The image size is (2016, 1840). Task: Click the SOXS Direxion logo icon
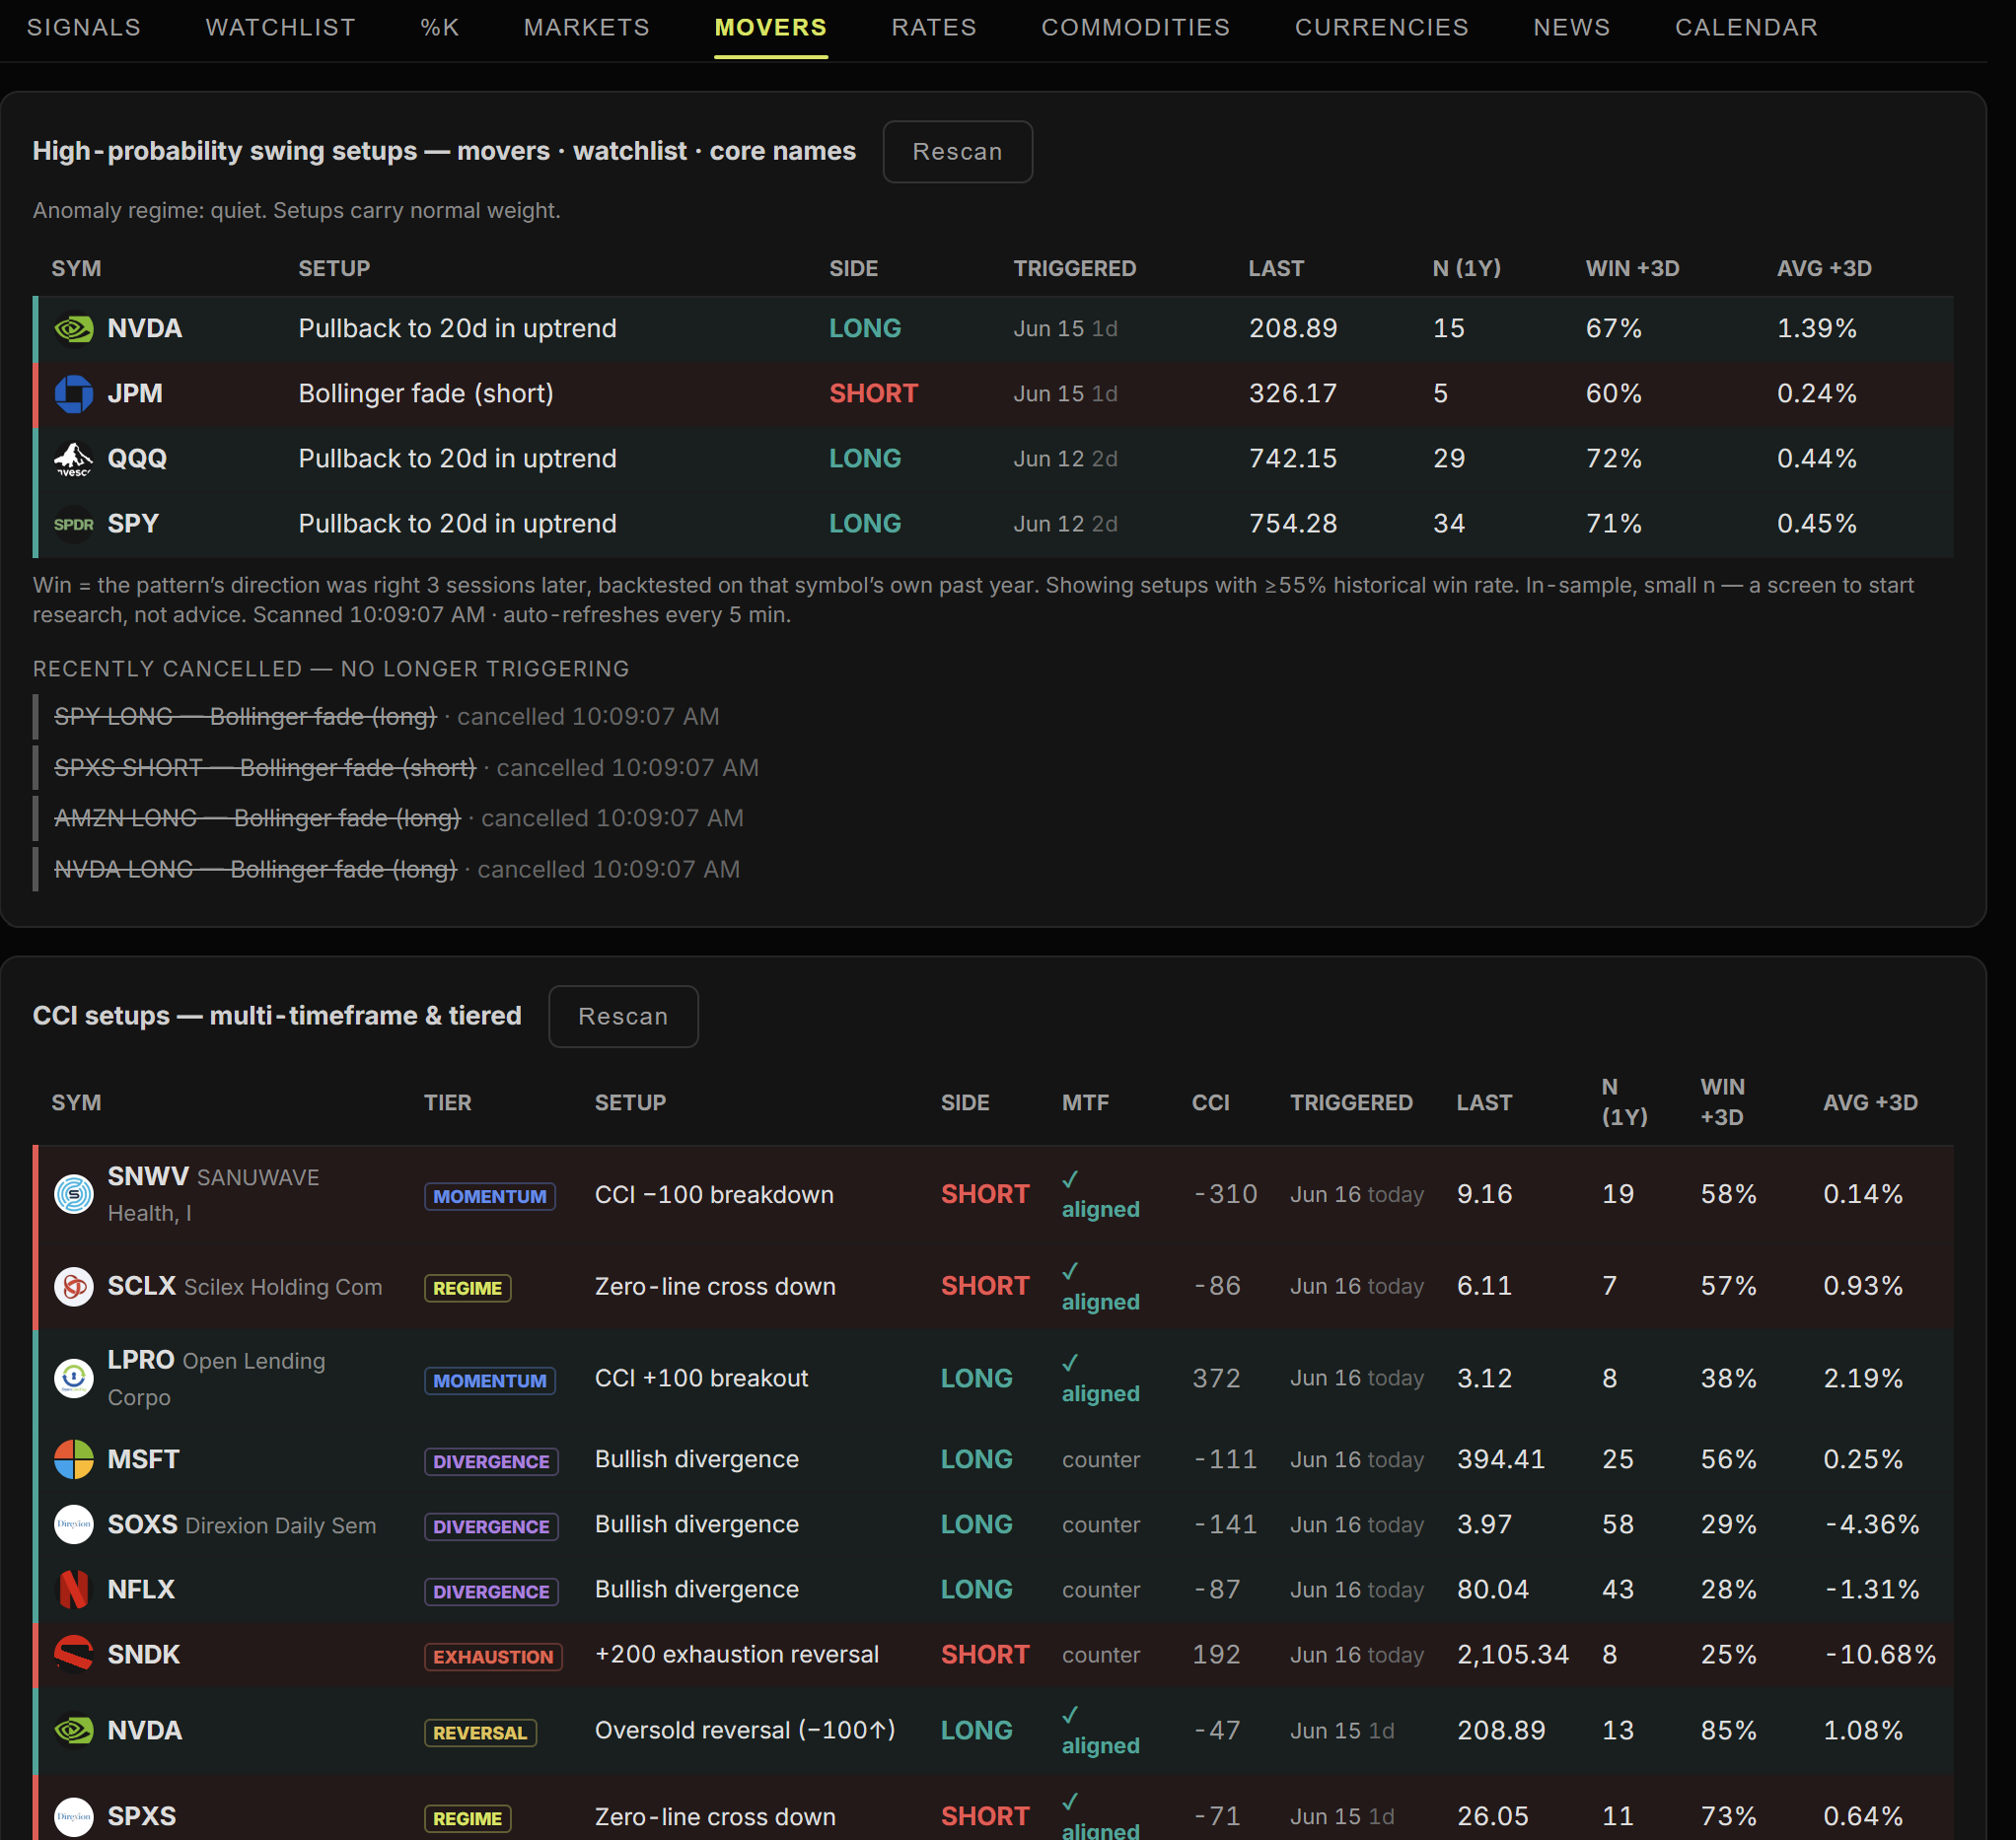point(73,1525)
